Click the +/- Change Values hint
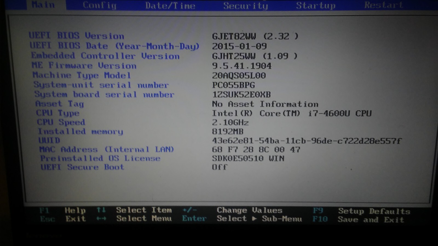The width and height of the screenshot is (438, 246). (x=232, y=210)
